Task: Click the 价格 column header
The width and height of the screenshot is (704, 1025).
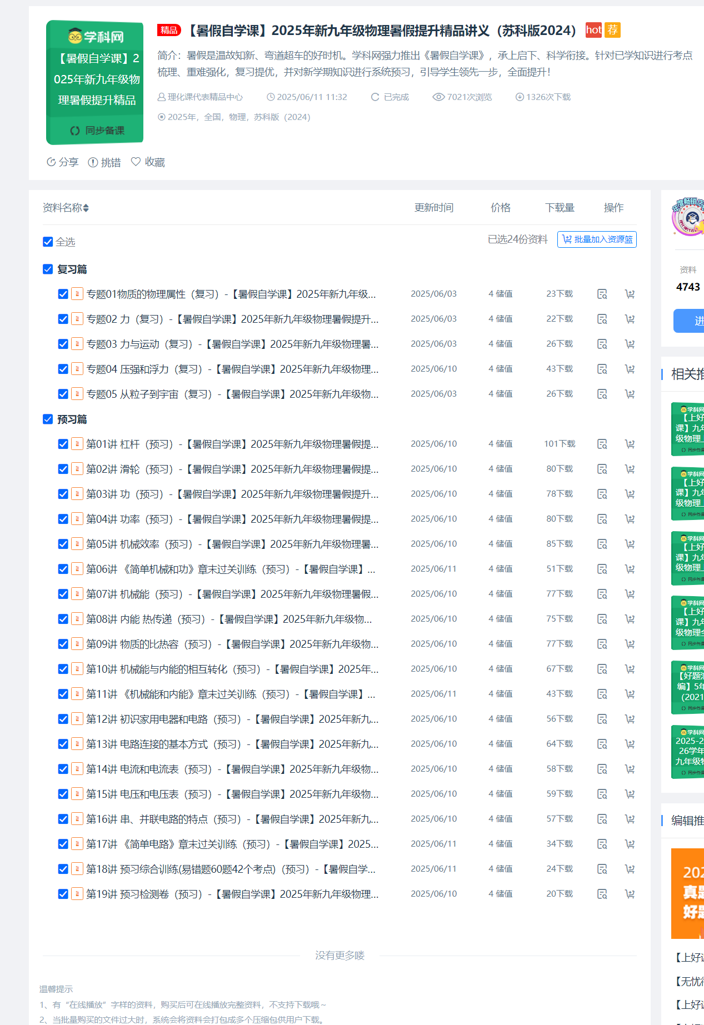Action: pos(501,208)
